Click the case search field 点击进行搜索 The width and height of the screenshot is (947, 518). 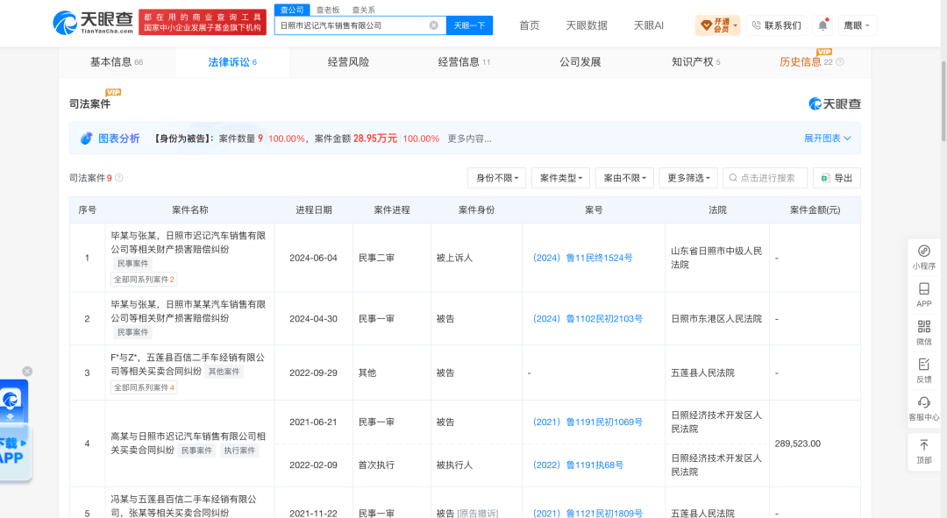coord(765,178)
